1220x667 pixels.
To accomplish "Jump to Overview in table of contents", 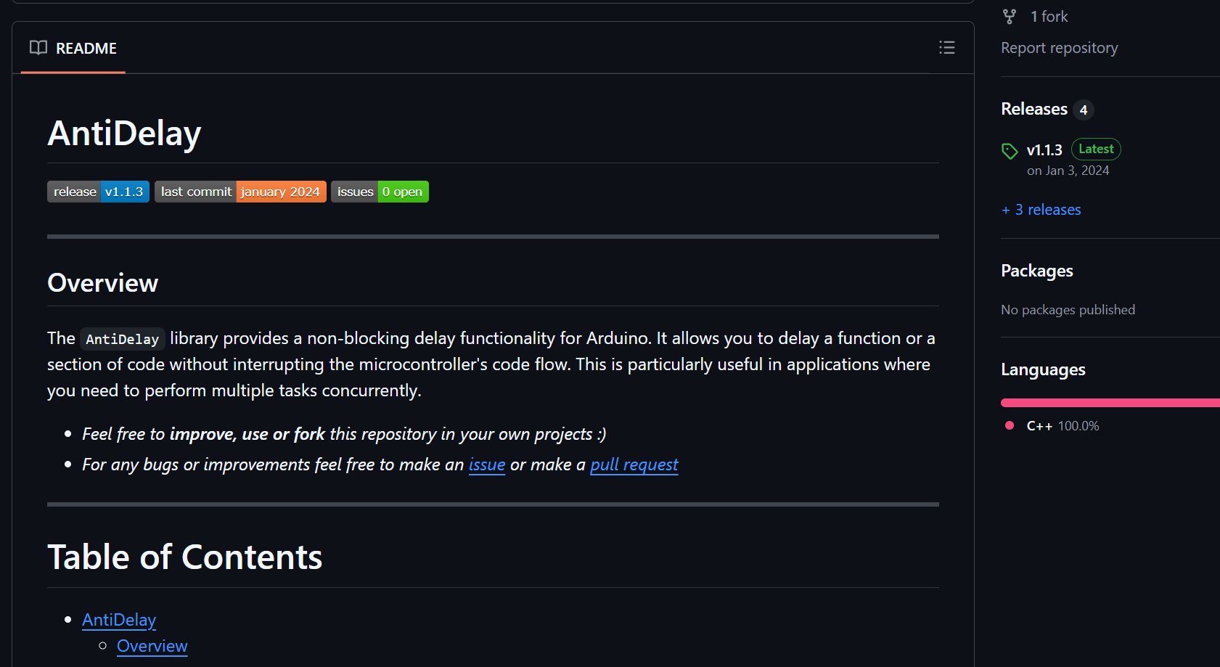I will tap(152, 646).
